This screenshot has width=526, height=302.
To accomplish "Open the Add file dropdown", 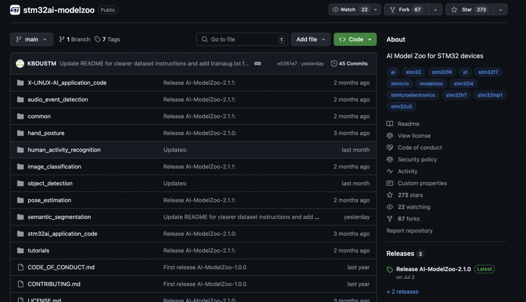I will tap(311, 39).
